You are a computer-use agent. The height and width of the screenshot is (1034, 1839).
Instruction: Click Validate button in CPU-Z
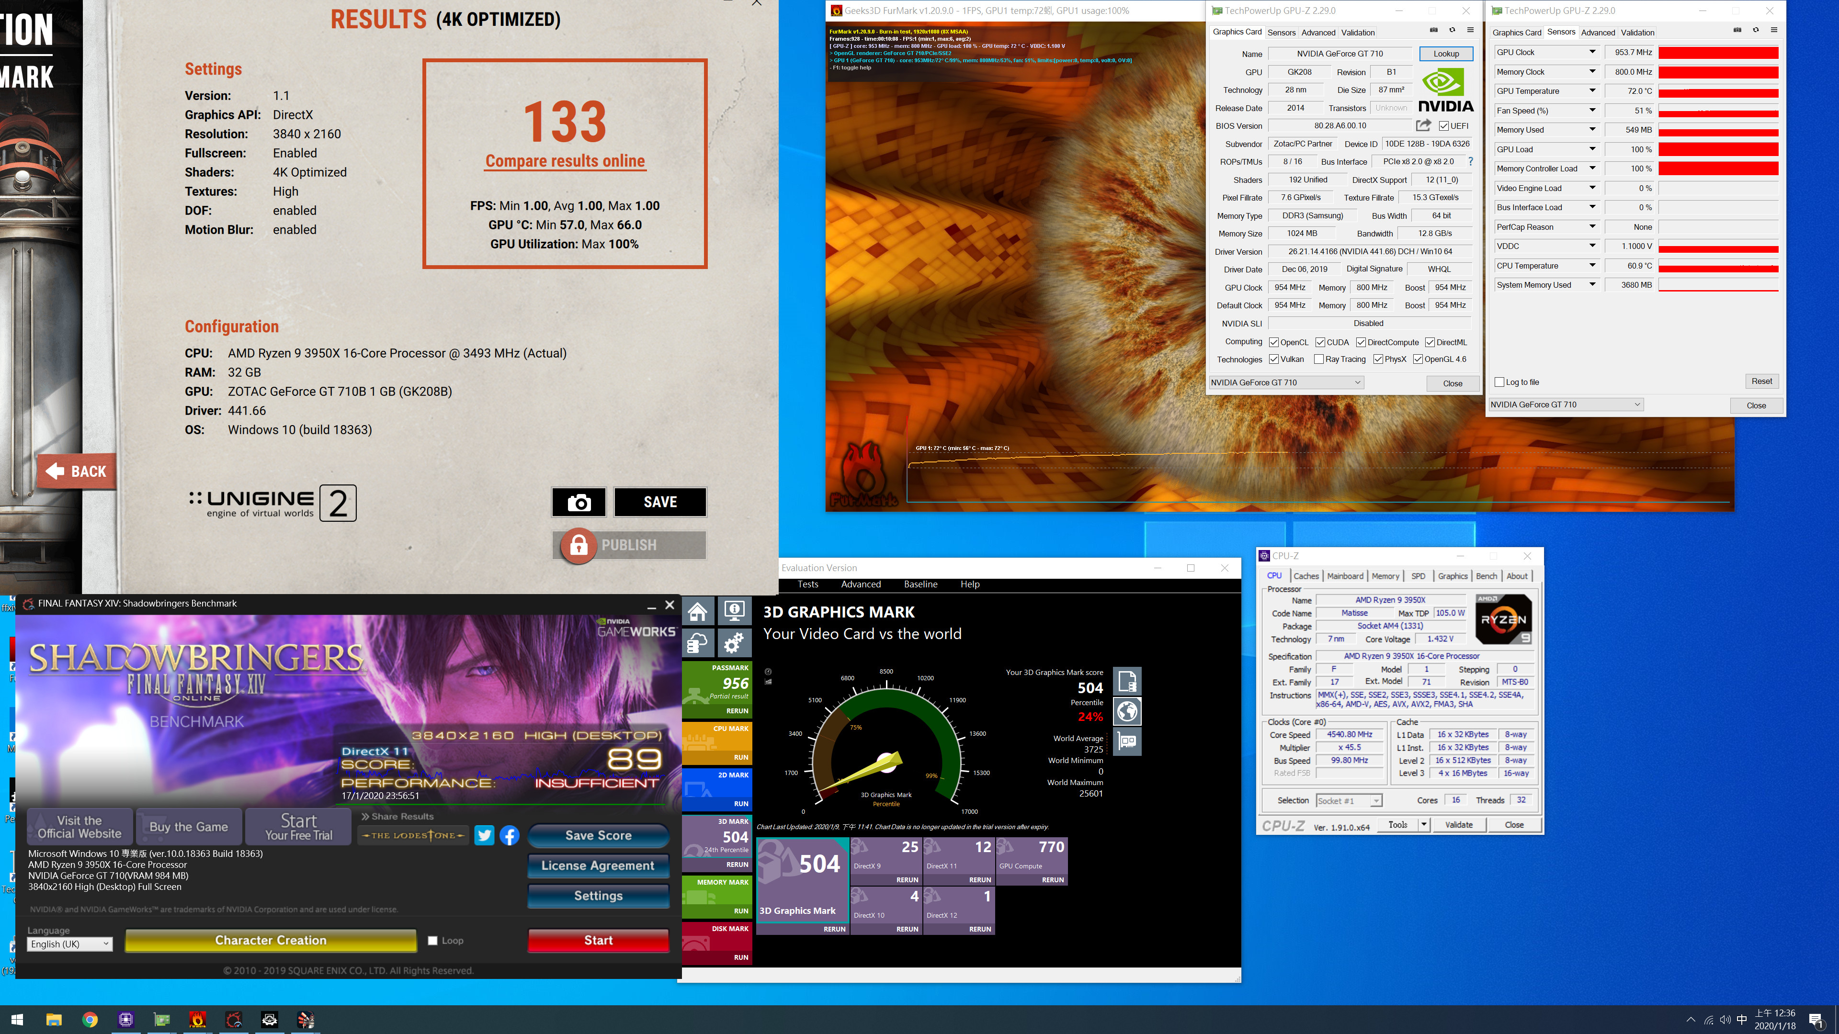[1458, 825]
